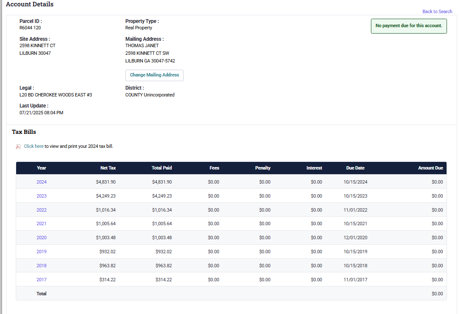Open the 'Click here' tax bill link
This screenshot has width=461, height=314.
coord(34,146)
